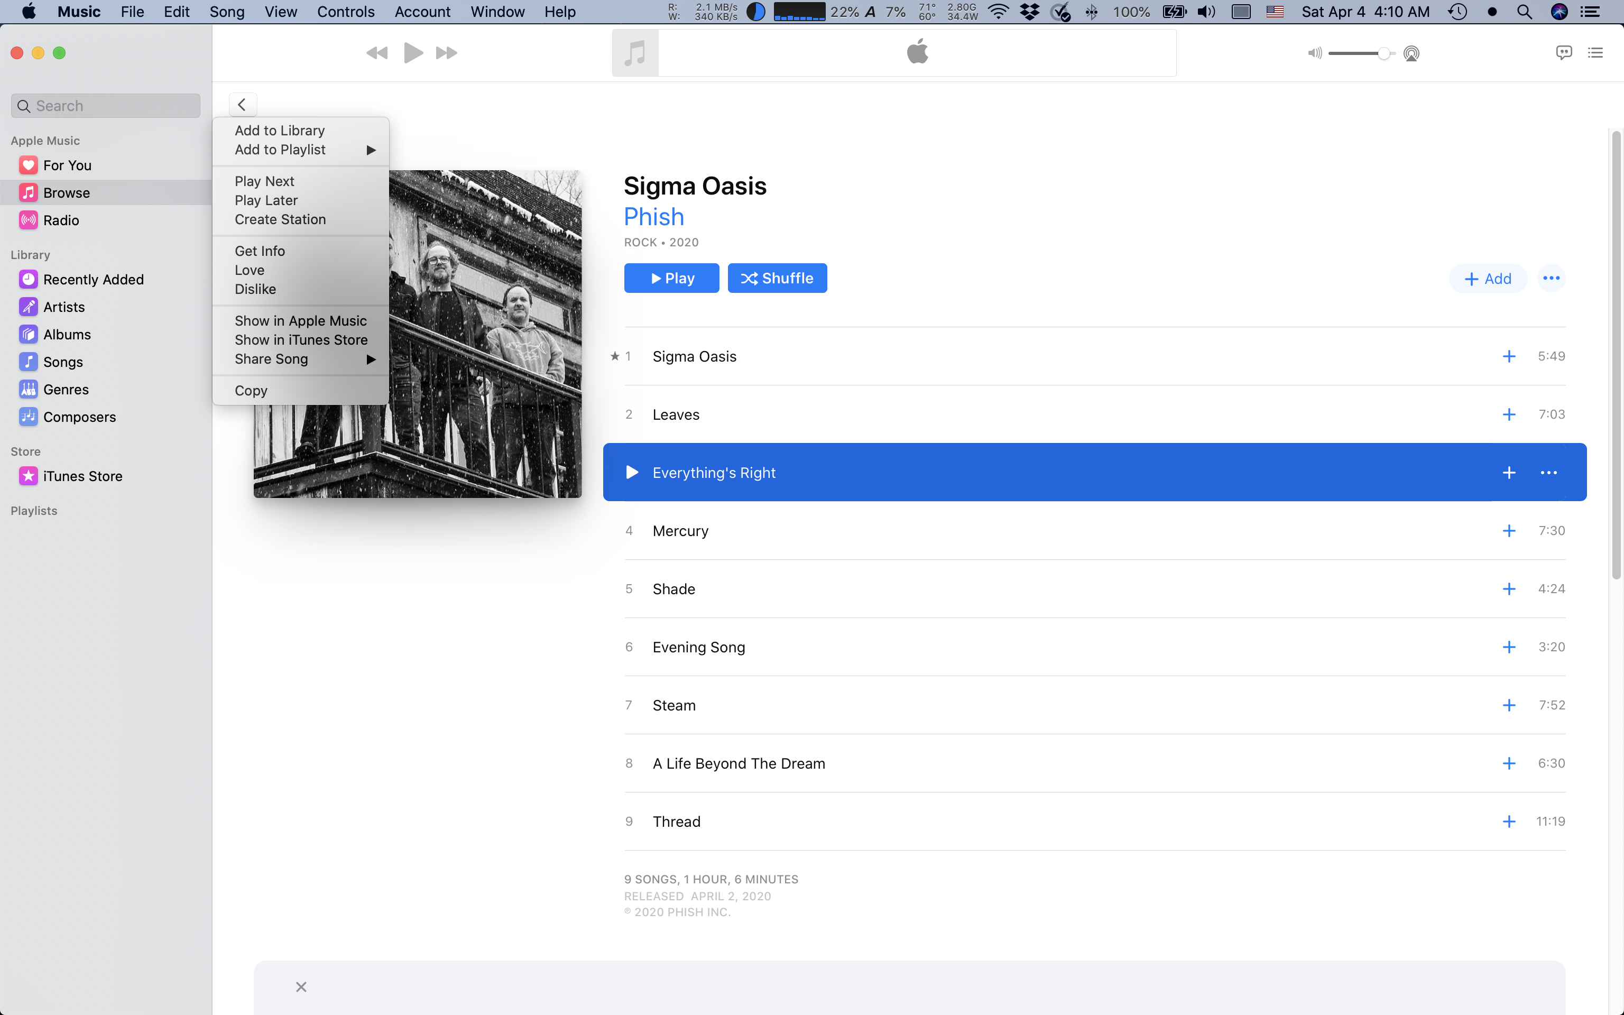The image size is (1624, 1015).
Task: Go back with the chevron button
Action: [242, 105]
